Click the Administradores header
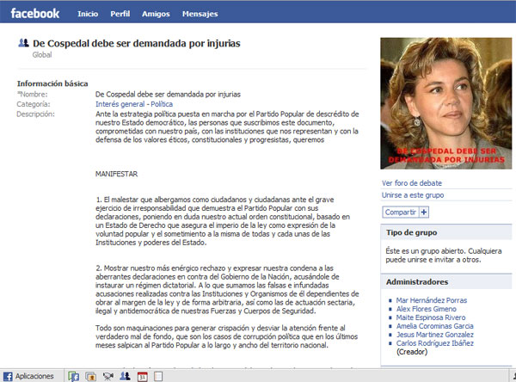Screen dimensions: 516x382 click(x=445, y=282)
